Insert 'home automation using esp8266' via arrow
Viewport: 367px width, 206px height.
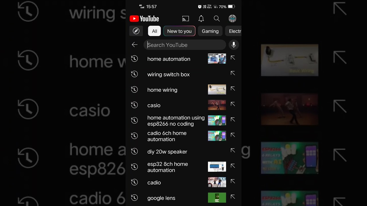coord(233,120)
